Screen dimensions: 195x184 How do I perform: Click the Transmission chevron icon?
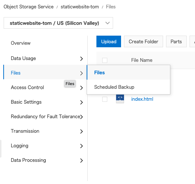tap(82, 131)
